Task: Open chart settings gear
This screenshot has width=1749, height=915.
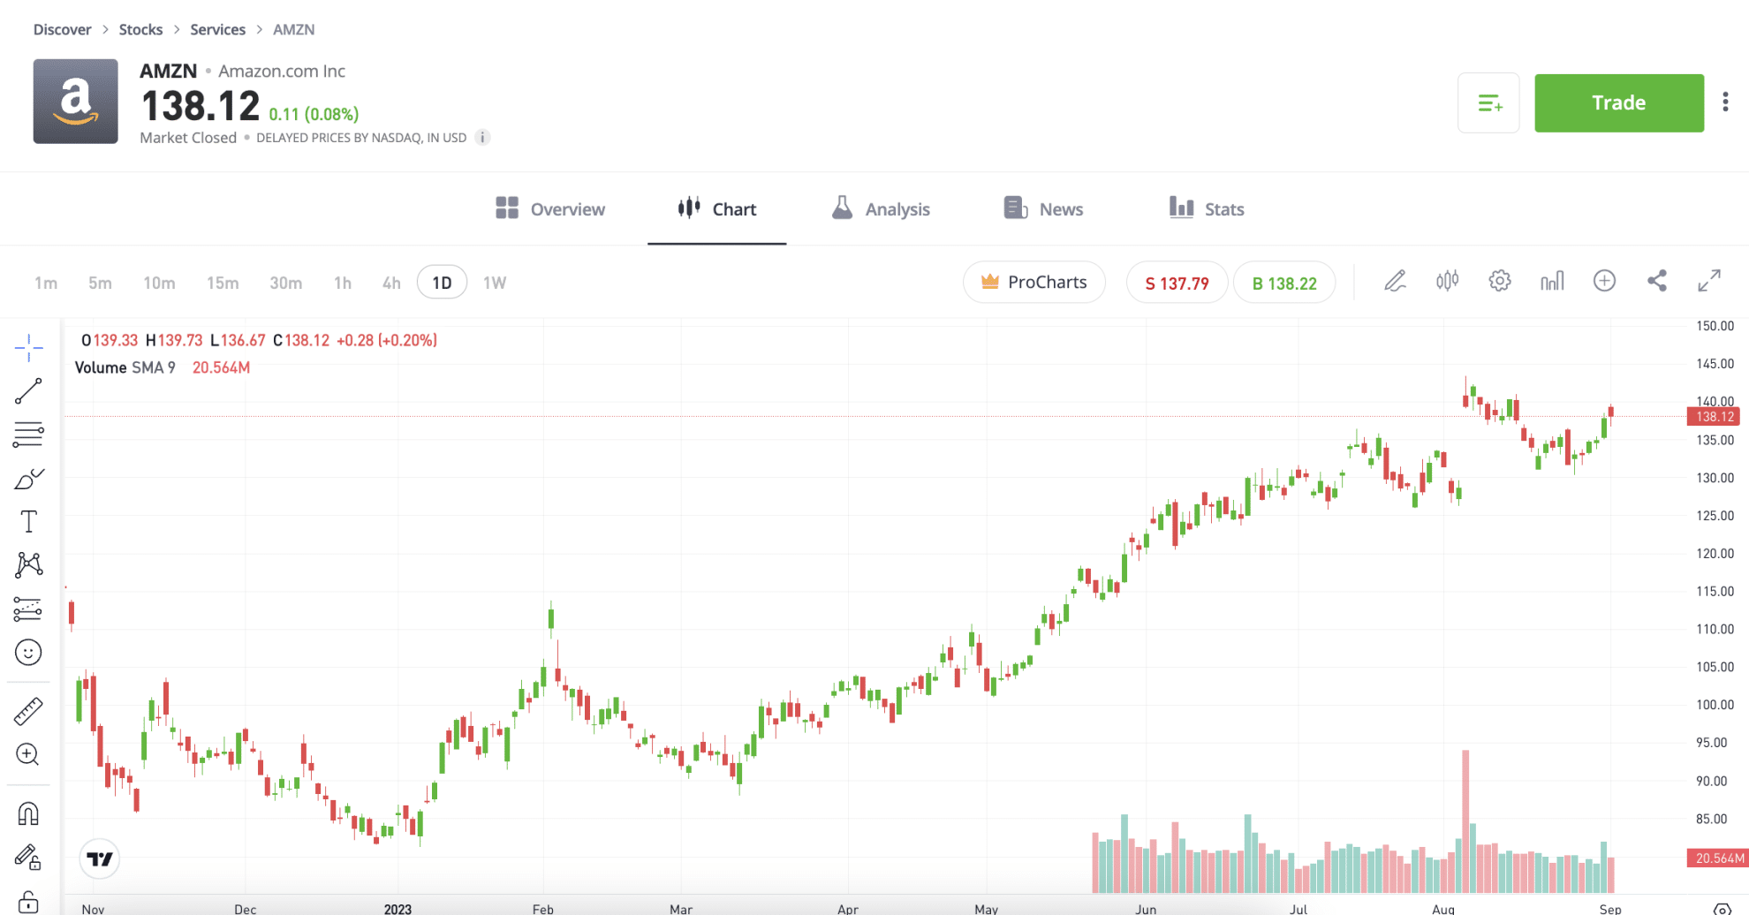Action: (1499, 280)
